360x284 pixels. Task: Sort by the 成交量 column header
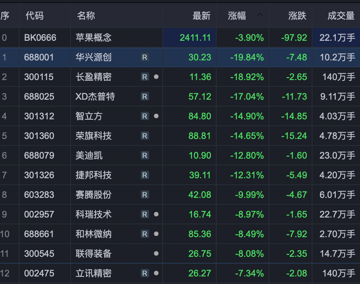coord(341,16)
